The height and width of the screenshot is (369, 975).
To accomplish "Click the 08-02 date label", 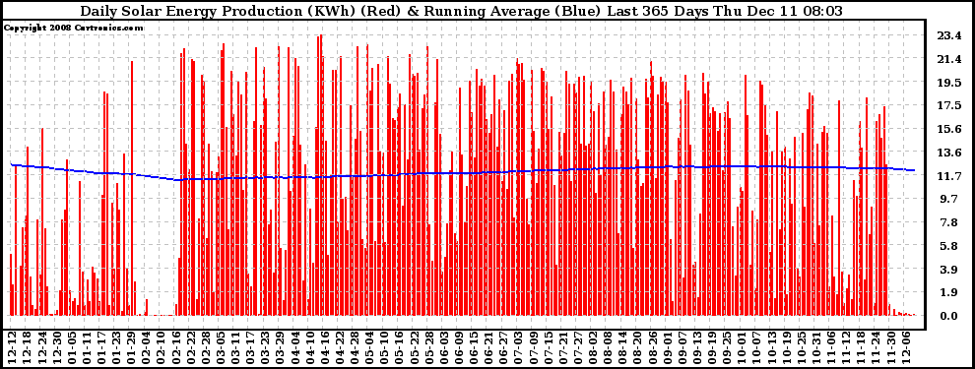I will pos(593,347).
